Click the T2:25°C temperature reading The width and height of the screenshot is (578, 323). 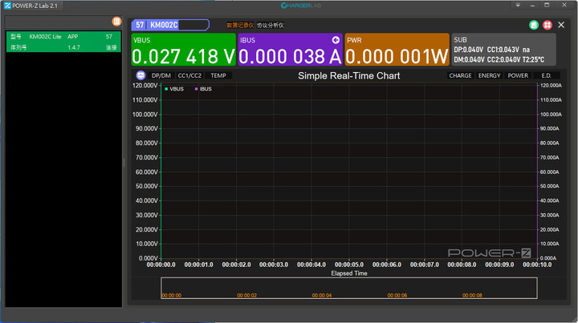[533, 59]
